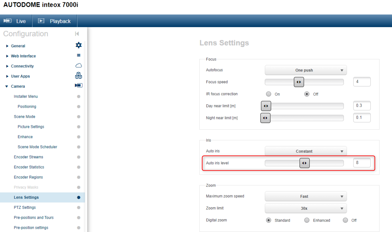
Task: Switch to the Playback tab
Action: click(x=55, y=21)
